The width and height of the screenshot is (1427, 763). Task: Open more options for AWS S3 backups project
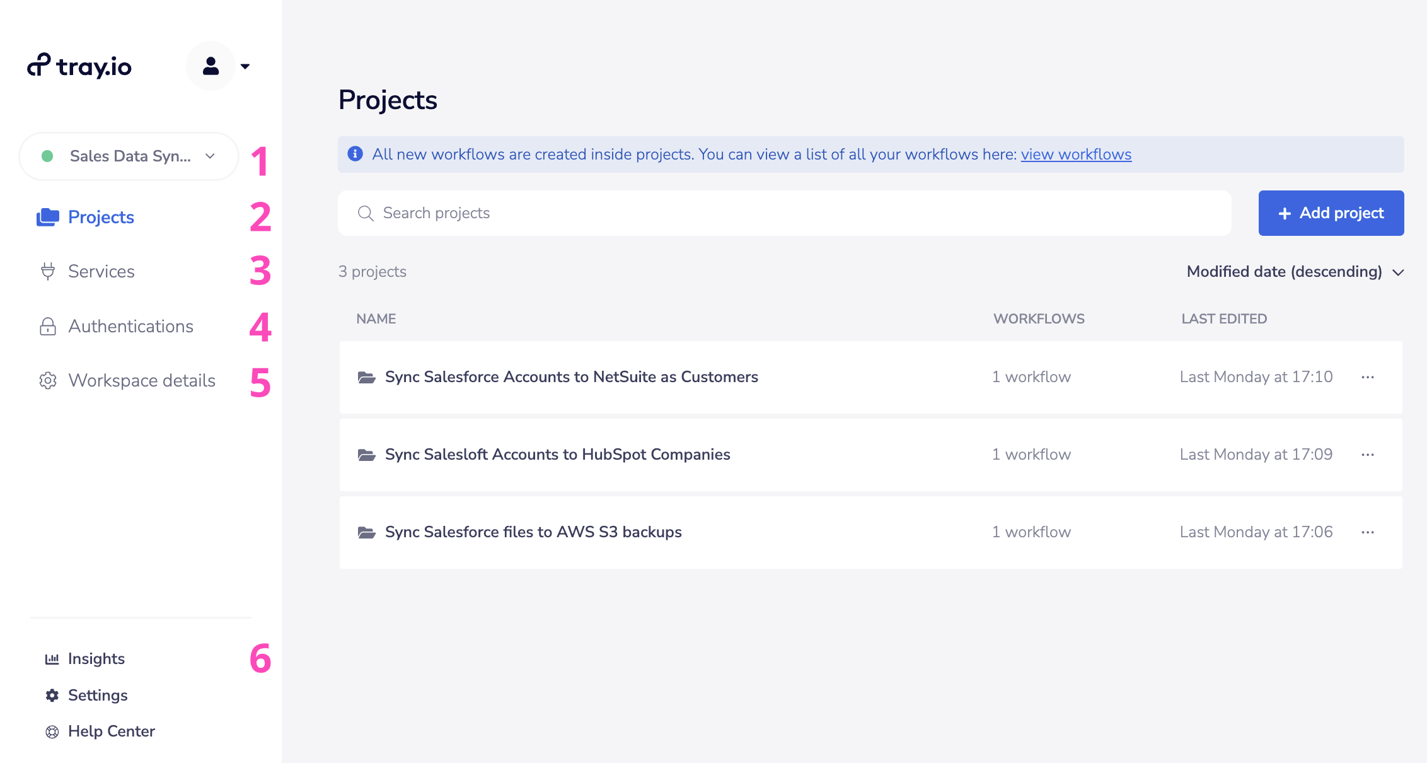coord(1367,532)
